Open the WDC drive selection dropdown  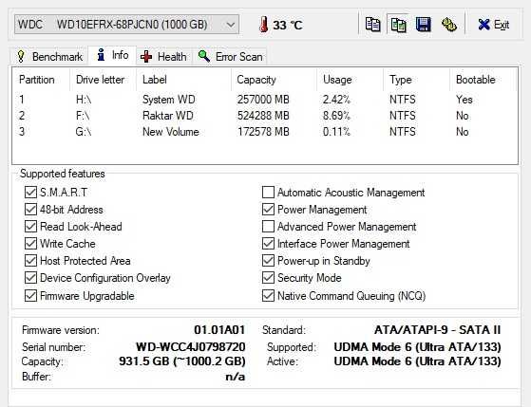pos(126,25)
